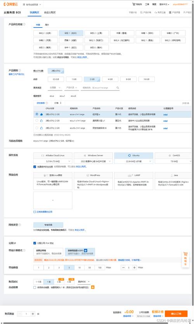The width and height of the screenshot is (194, 324).
Task: Click thumbs-up icon on ecs.t6-c1m1.large row
Action: pyautogui.click(x=42, y=128)
